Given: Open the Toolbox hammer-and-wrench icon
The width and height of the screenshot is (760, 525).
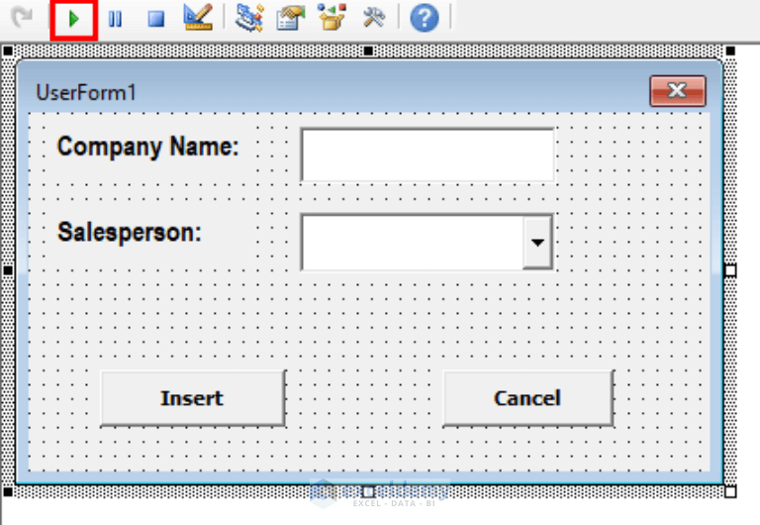Looking at the screenshot, I should 374,18.
